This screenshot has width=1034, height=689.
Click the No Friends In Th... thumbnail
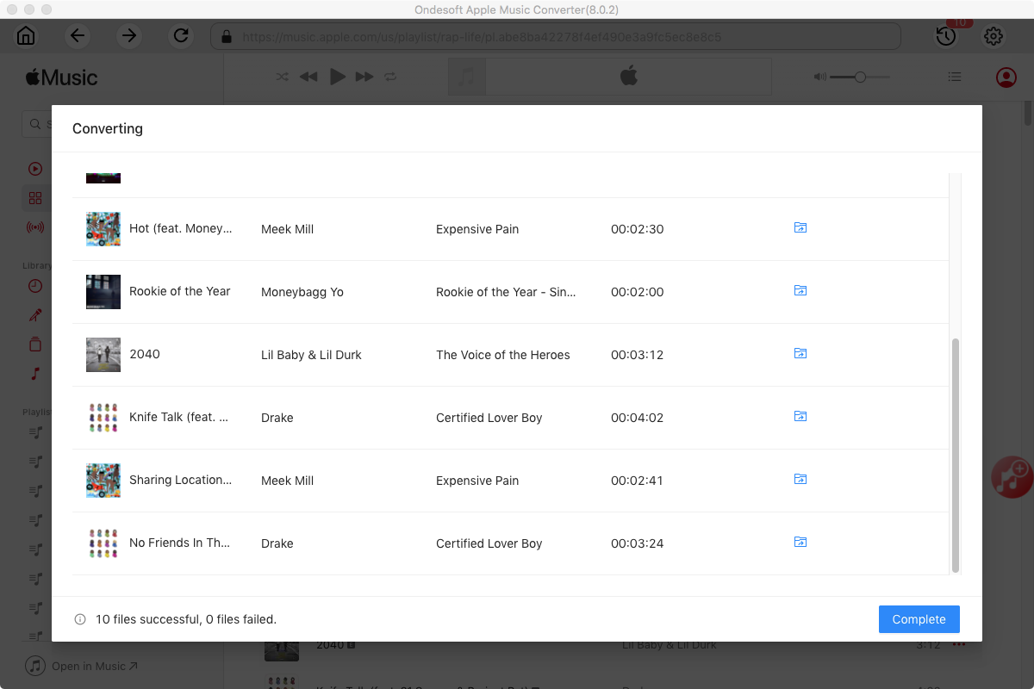point(103,543)
